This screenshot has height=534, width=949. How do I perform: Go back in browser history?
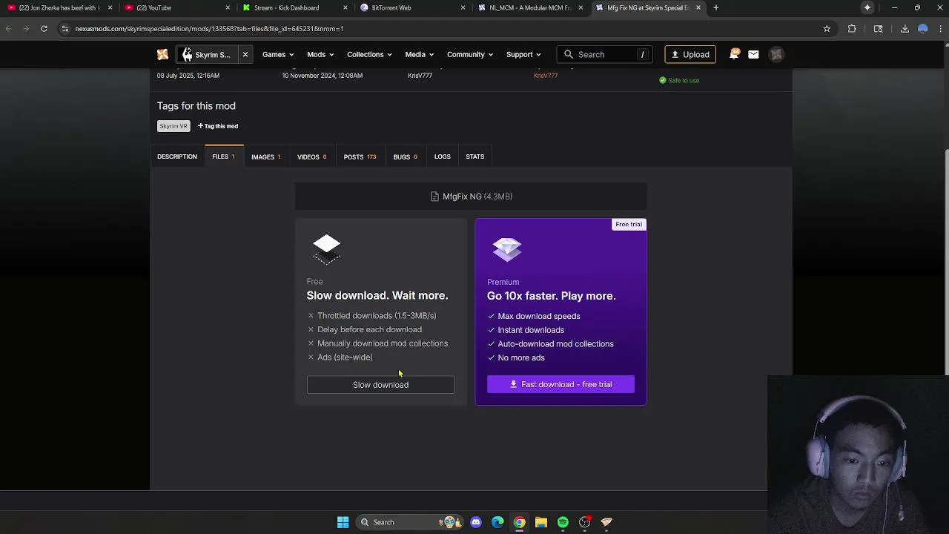pyautogui.click(x=8, y=28)
